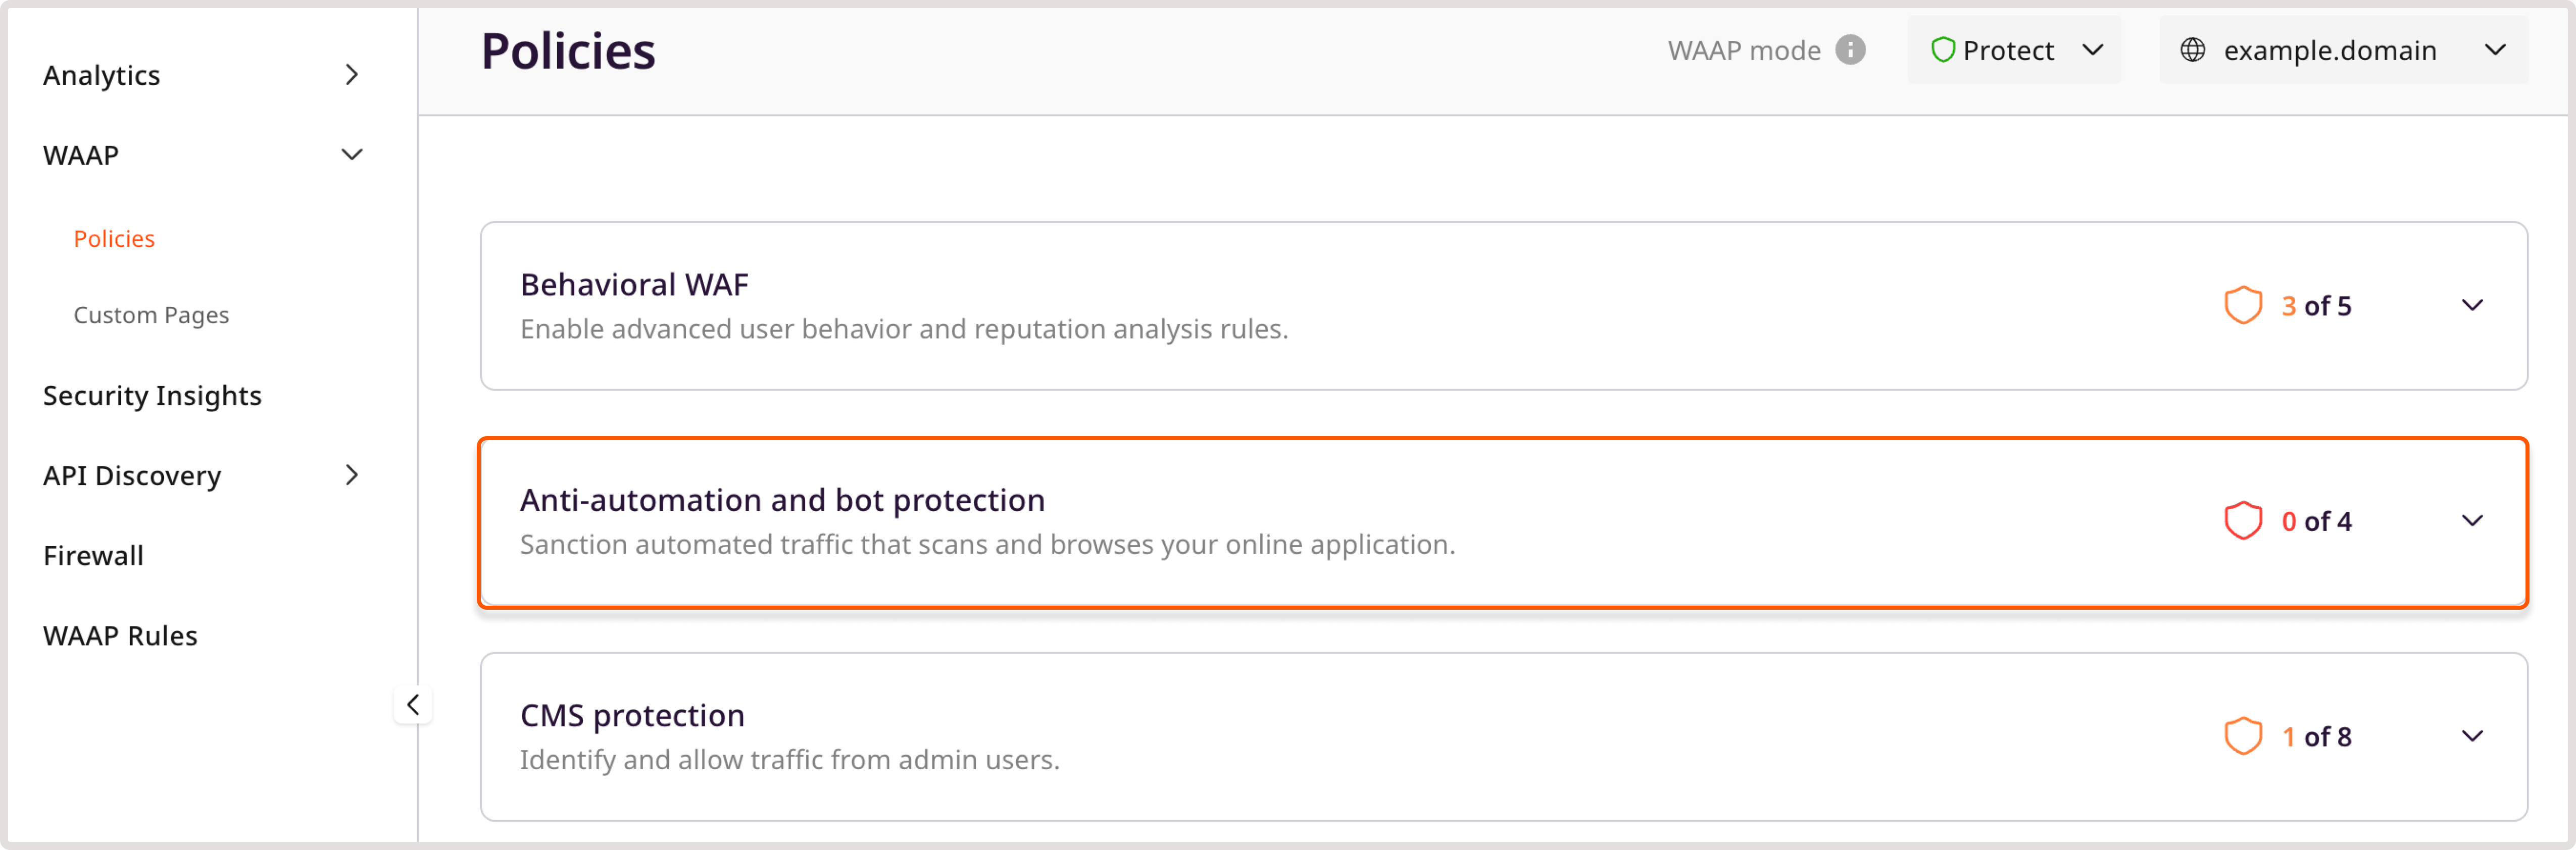Expand the Behavioral WAF policy chevron
This screenshot has width=2576, height=850.
2472,306
